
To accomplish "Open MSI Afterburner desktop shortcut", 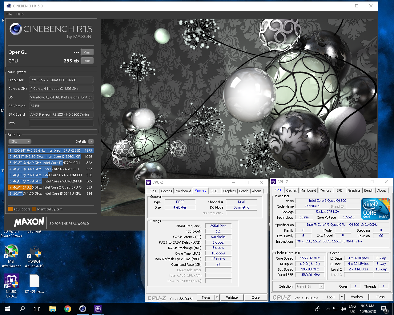I will tap(11, 257).
